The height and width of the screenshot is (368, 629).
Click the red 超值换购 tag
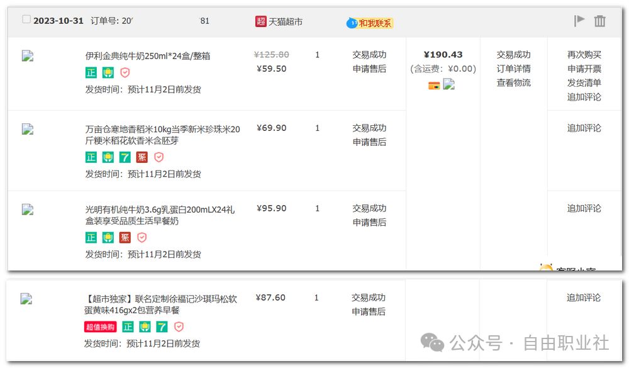coord(100,327)
